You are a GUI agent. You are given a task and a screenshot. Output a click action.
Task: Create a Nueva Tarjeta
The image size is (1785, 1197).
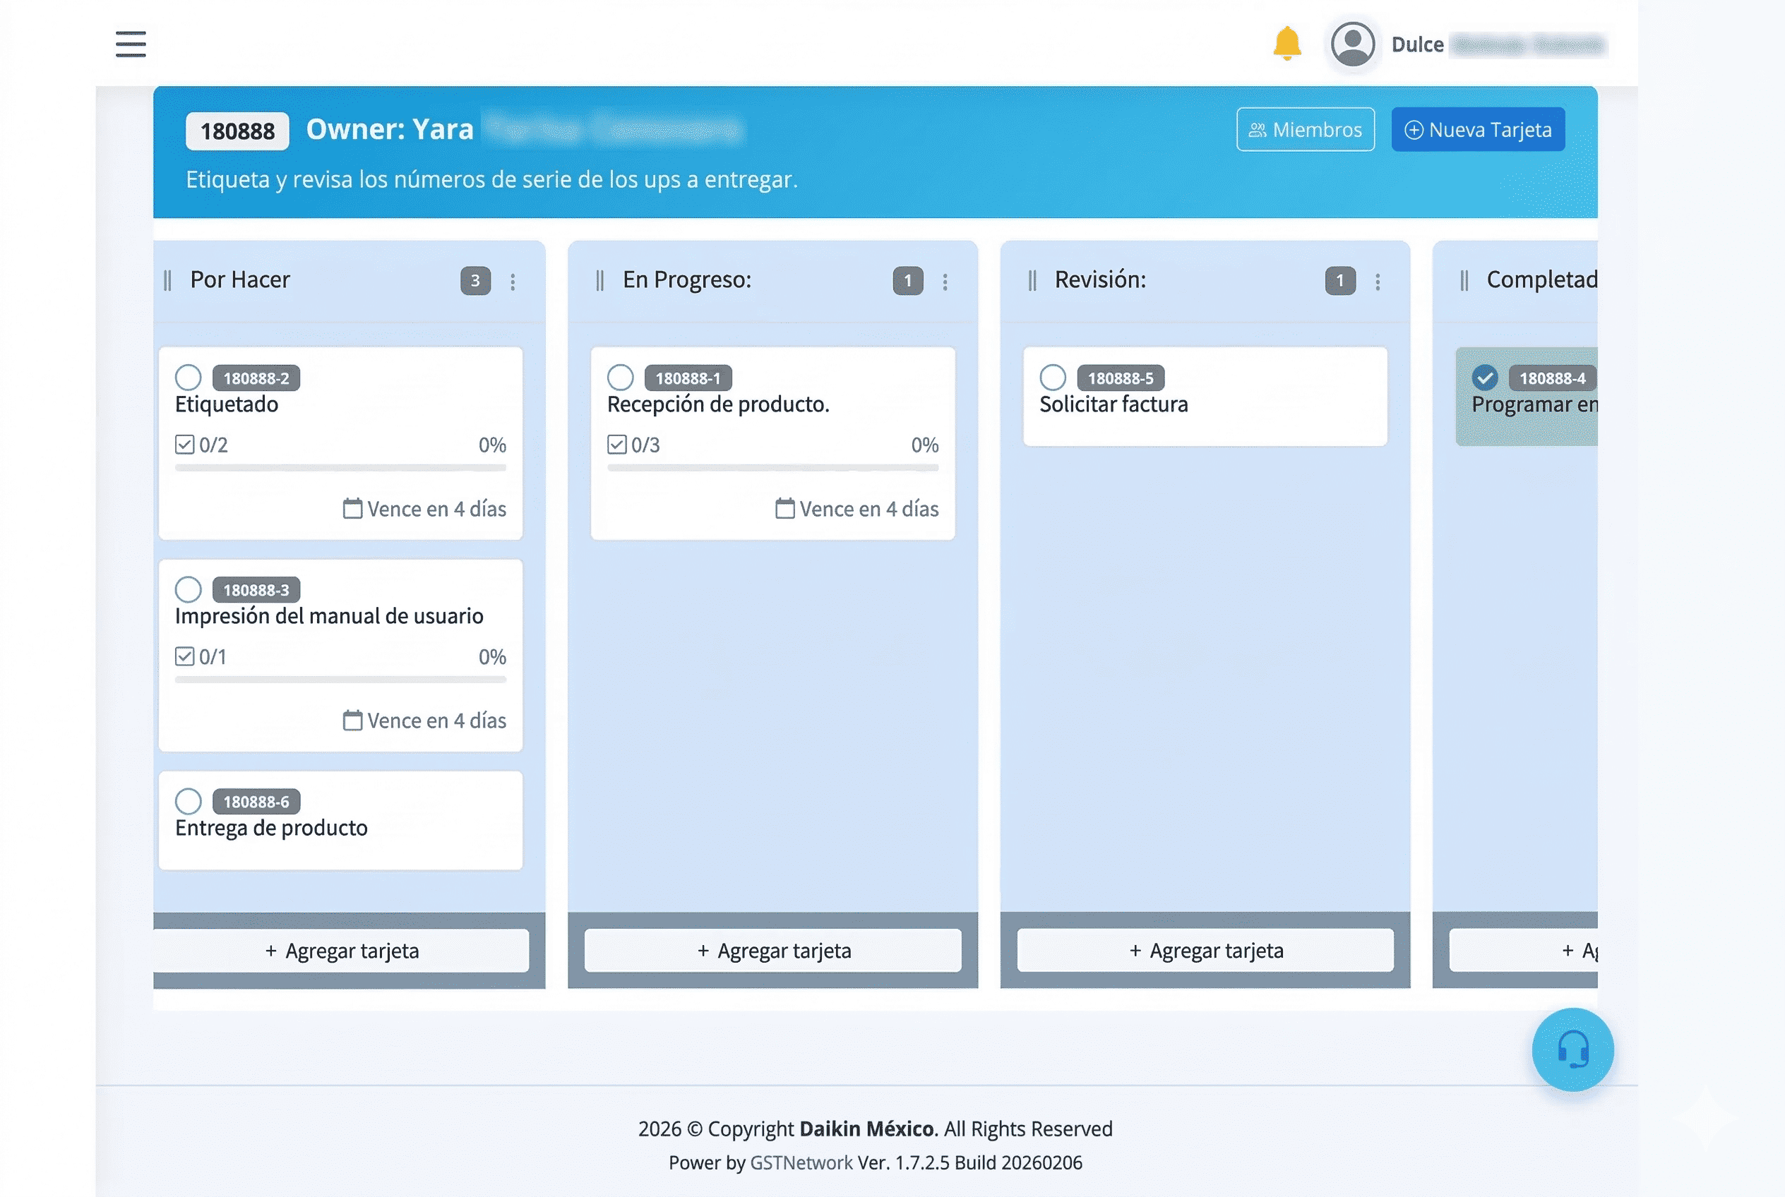coord(1477,130)
